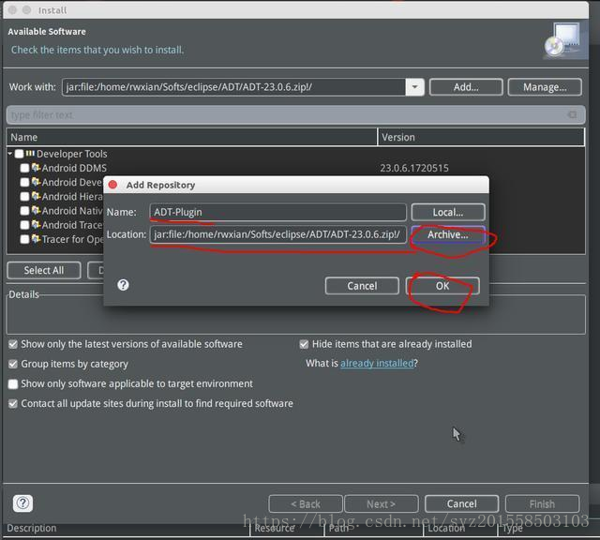Image resolution: width=600 pixels, height=540 pixels.
Task: Toggle Contact all update sites during install
Action: (13, 404)
